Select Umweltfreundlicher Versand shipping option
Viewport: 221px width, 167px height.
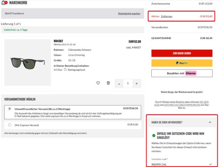[x=10, y=109]
